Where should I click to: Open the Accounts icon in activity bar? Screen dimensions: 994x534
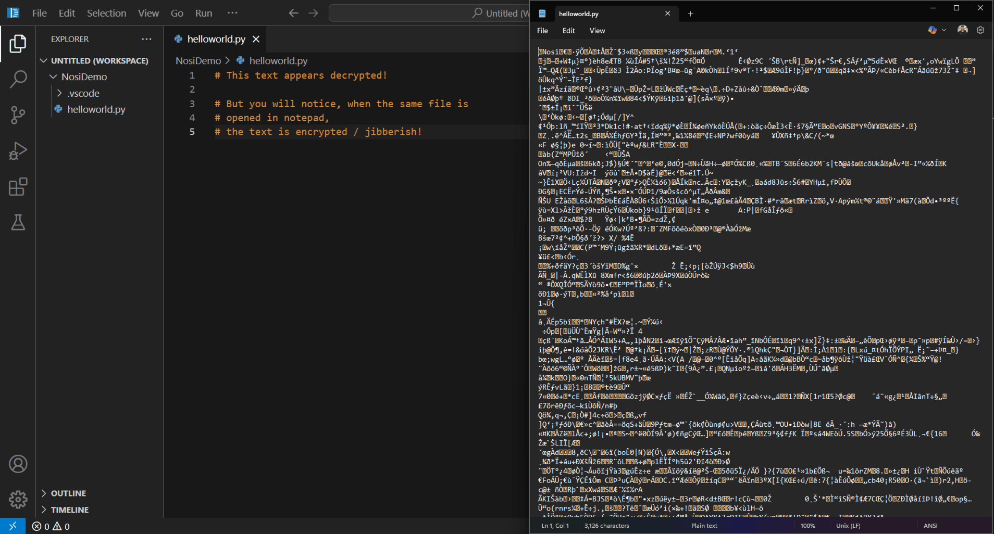(18, 464)
